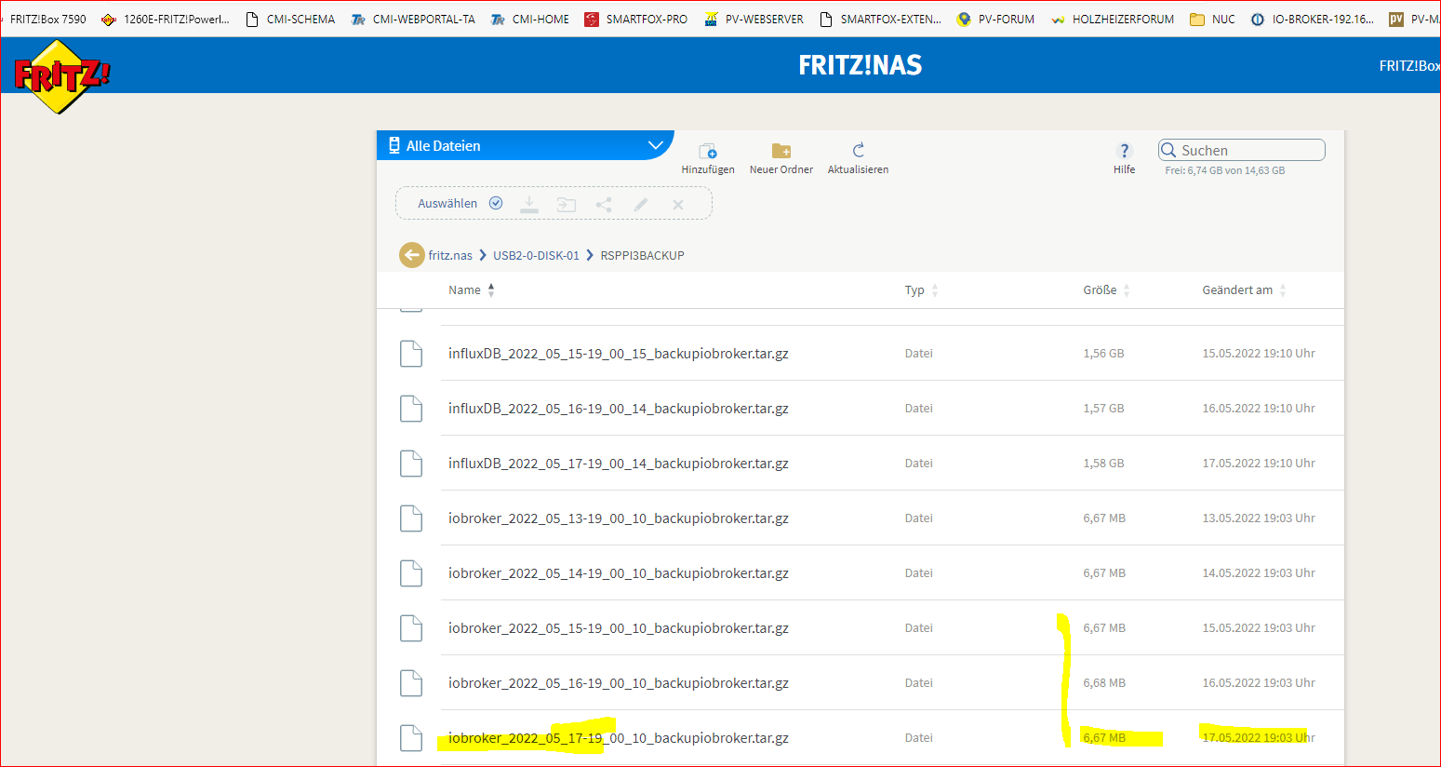Click the move-to-folder icon
The image size is (1441, 767).
click(x=567, y=205)
